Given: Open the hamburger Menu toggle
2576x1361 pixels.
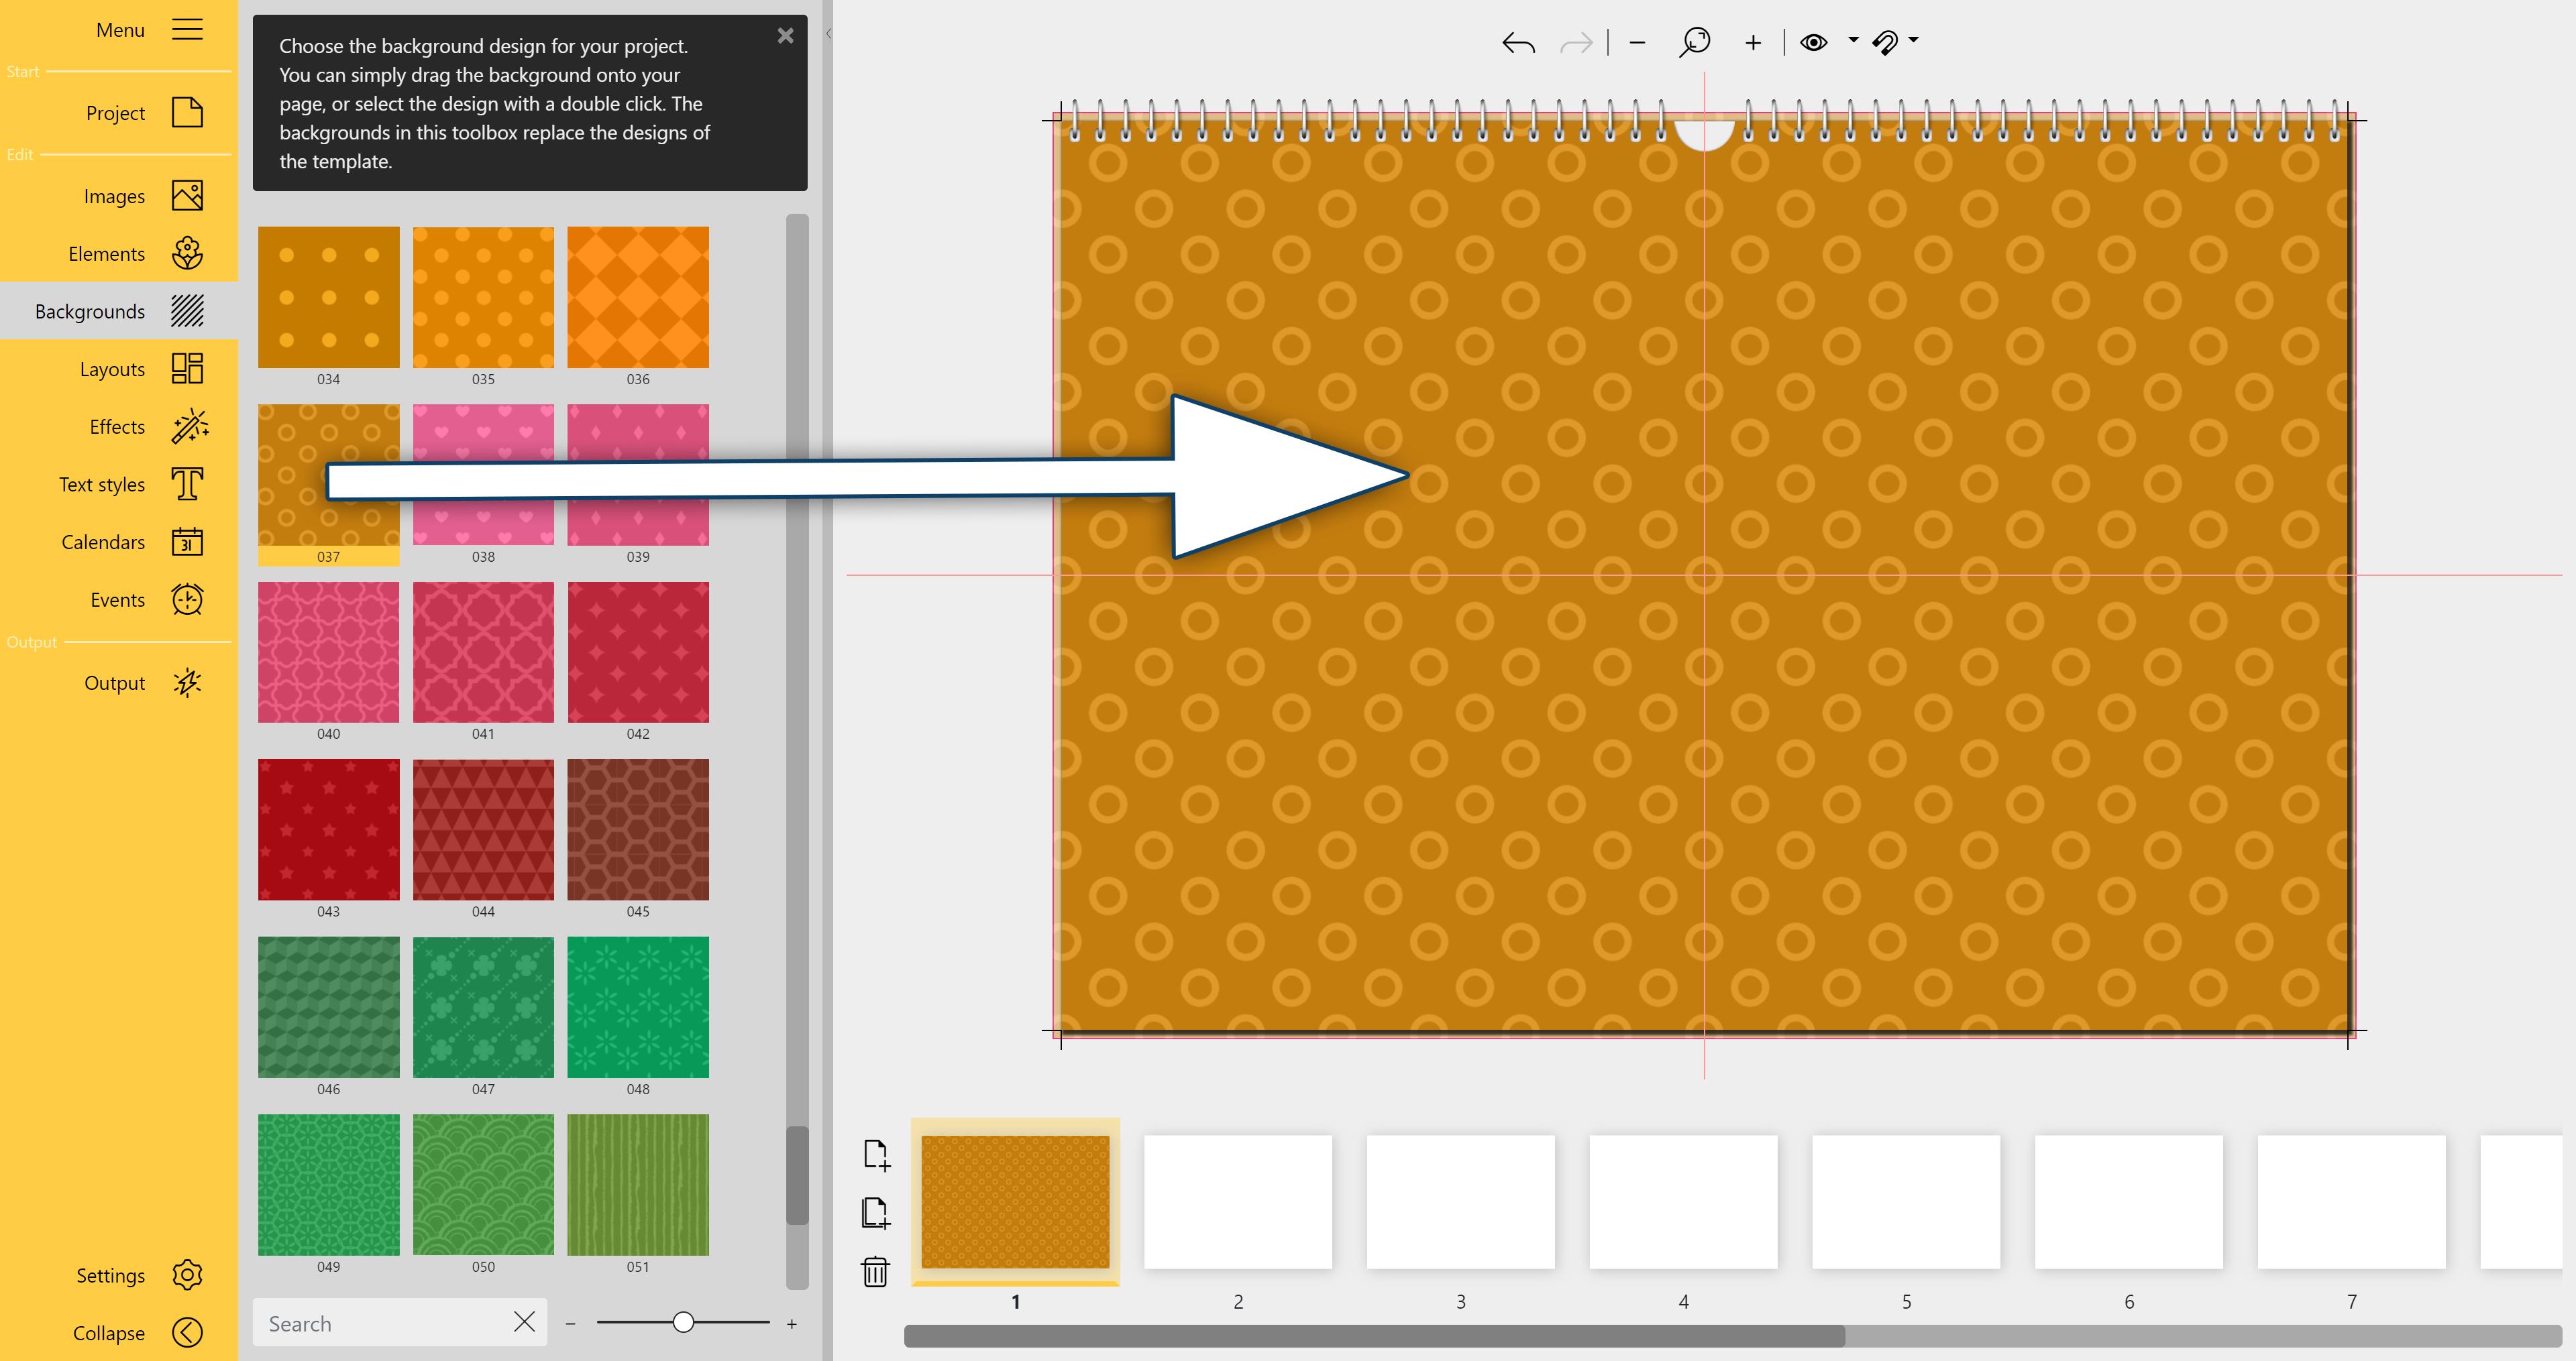Looking at the screenshot, I should (x=187, y=30).
